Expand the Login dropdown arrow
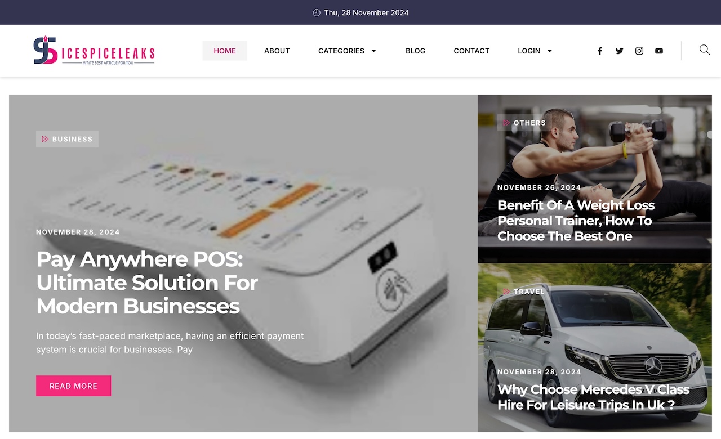 550,51
